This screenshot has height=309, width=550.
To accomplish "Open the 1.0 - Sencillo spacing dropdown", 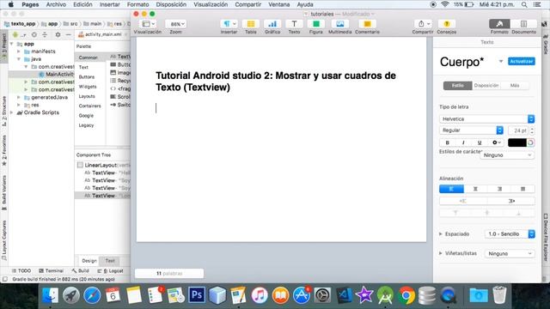I will point(510,234).
